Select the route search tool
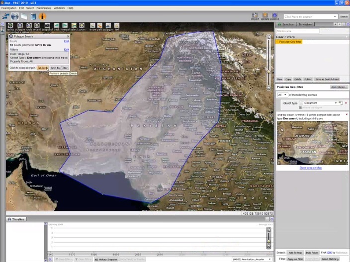Viewport: 350px width, 262px height. coord(29,25)
